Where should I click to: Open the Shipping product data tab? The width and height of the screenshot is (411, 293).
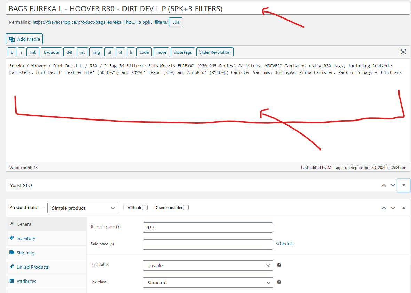(46, 253)
